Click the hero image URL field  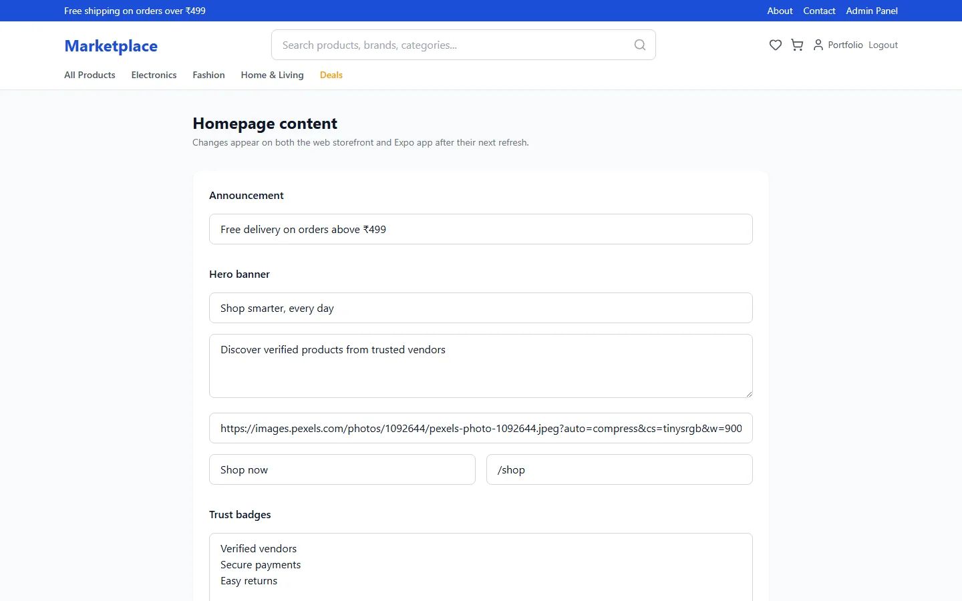point(481,428)
